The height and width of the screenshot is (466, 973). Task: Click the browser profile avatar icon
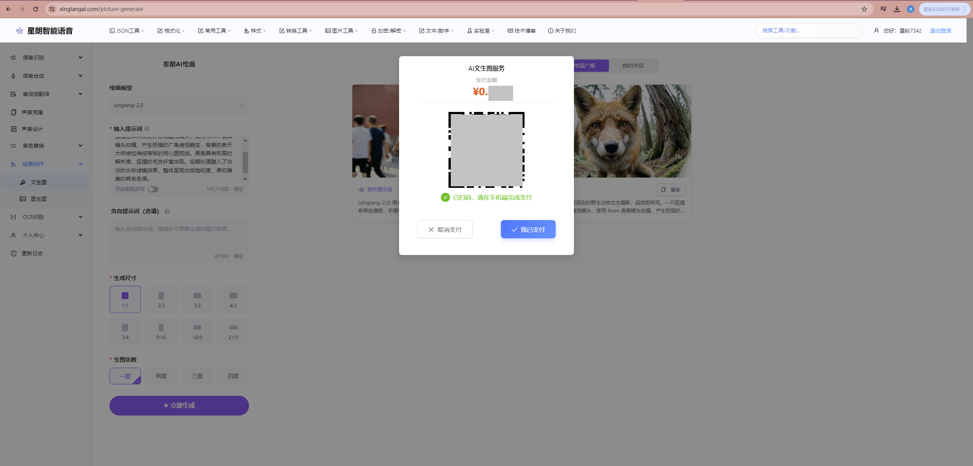[911, 9]
